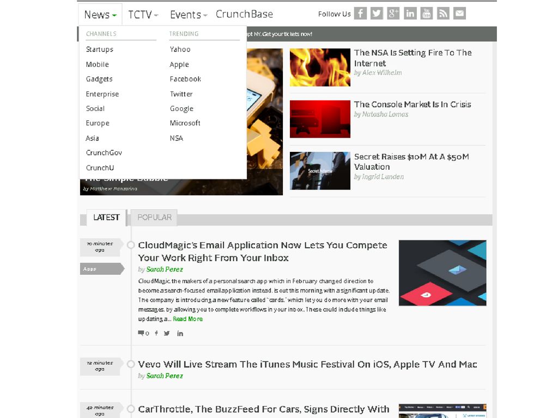558x418 pixels.
Task: Select Gadgets channel
Action: (x=99, y=79)
